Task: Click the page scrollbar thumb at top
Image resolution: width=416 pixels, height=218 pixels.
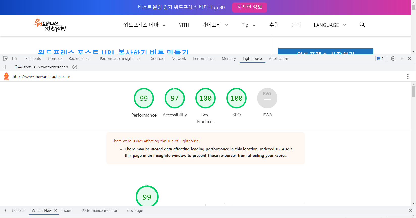Action: point(413,7)
